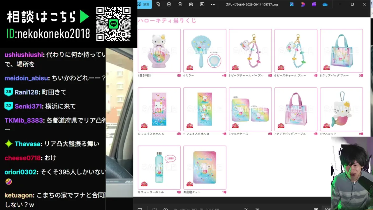Viewport: 373px width, 210px height.
Task: Select the purple bead charm product image
Action: (x=250, y=51)
